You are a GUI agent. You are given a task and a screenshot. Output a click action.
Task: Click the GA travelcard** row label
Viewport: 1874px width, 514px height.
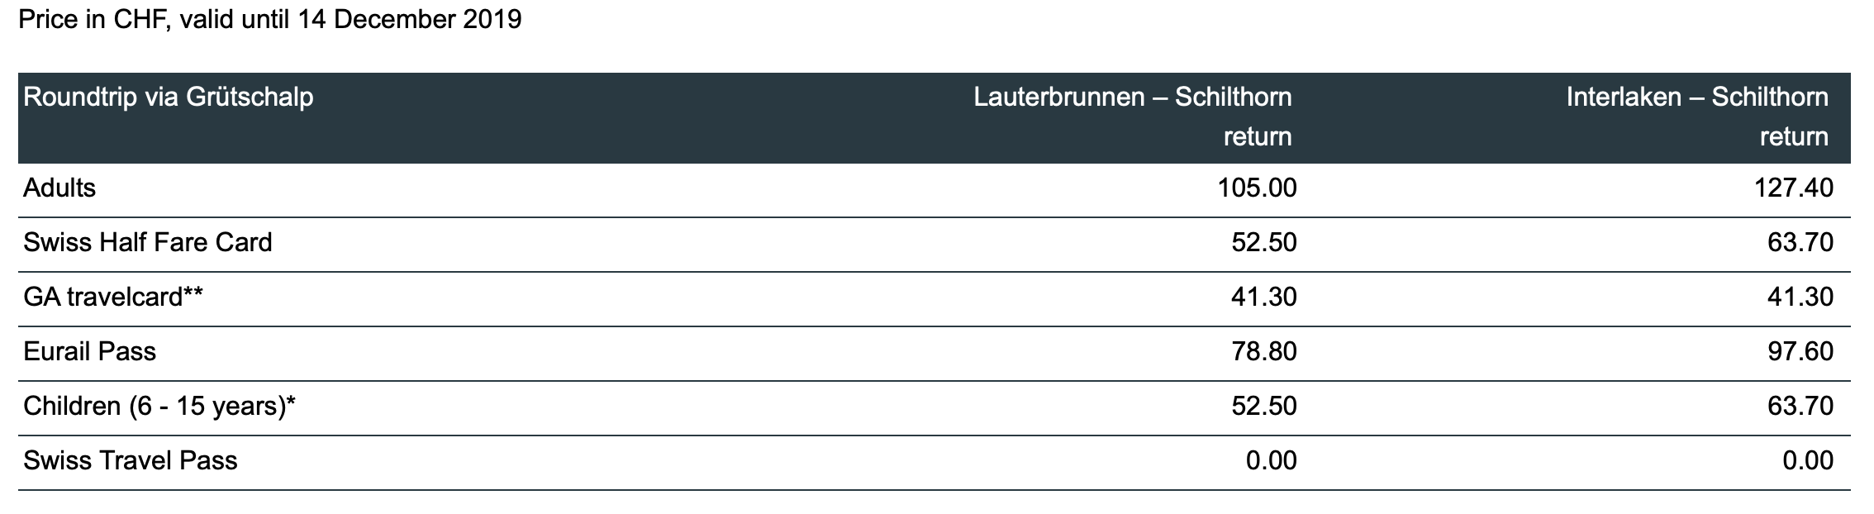[113, 297]
